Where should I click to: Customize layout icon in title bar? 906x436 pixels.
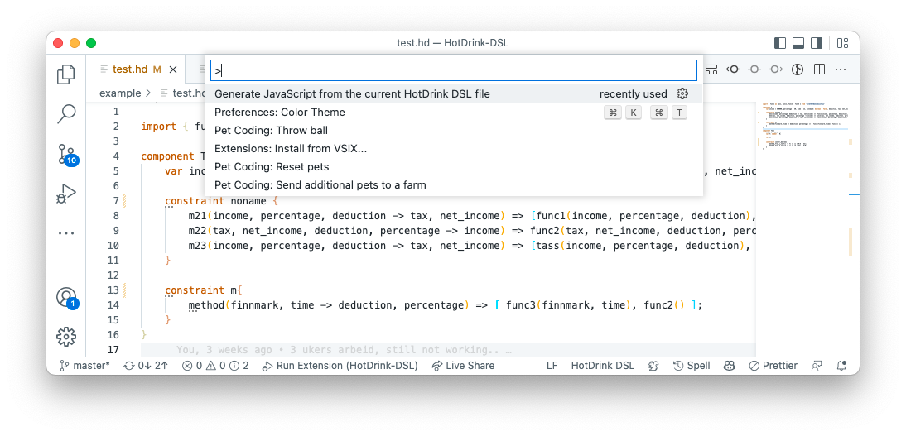[842, 43]
